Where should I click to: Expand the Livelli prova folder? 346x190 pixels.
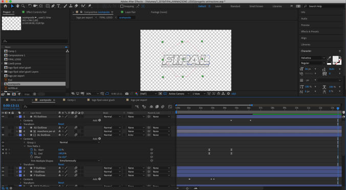[x=2, y=64]
